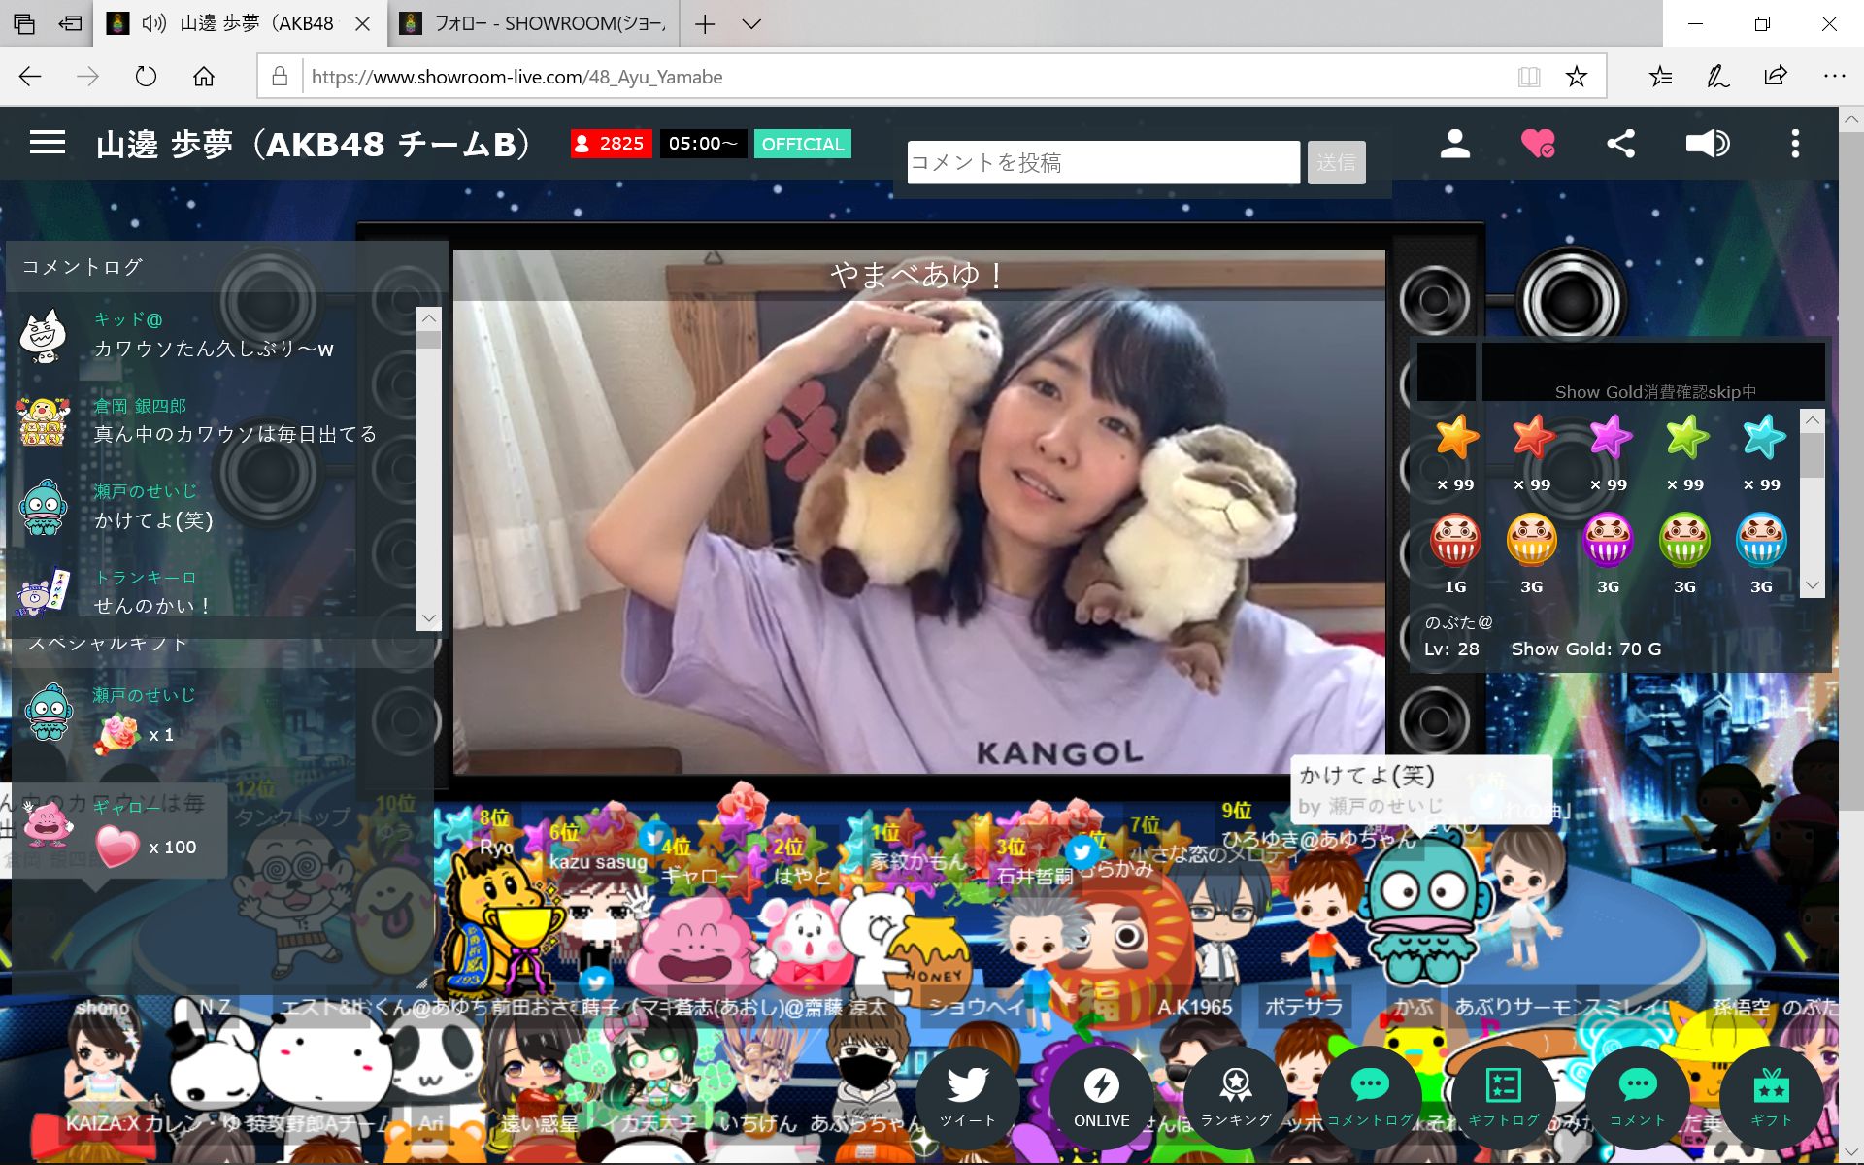Switch to the フォロー - SHOWROOM browser tab
This screenshot has width=1864, height=1165.
click(532, 23)
